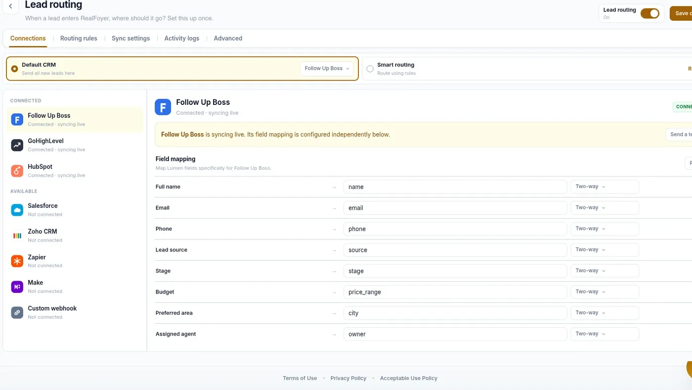
Task: Select the Default CRM radio button
Action: 14,69
